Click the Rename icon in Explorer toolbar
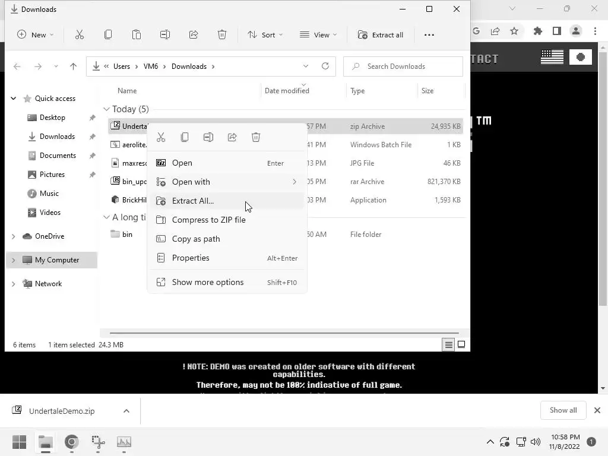This screenshot has width=608, height=456. click(x=165, y=35)
